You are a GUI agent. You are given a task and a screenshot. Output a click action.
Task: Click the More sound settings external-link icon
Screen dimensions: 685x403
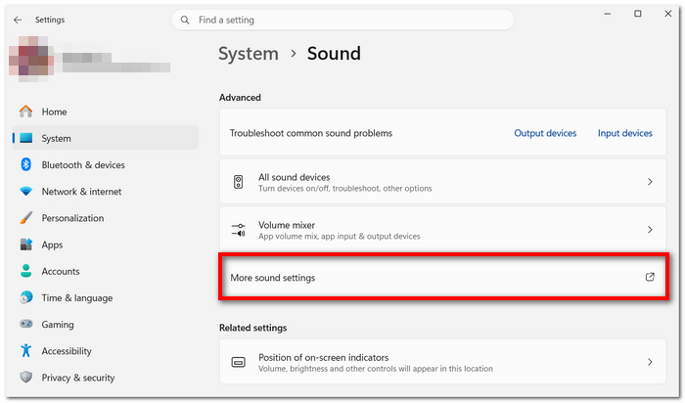[x=650, y=277]
